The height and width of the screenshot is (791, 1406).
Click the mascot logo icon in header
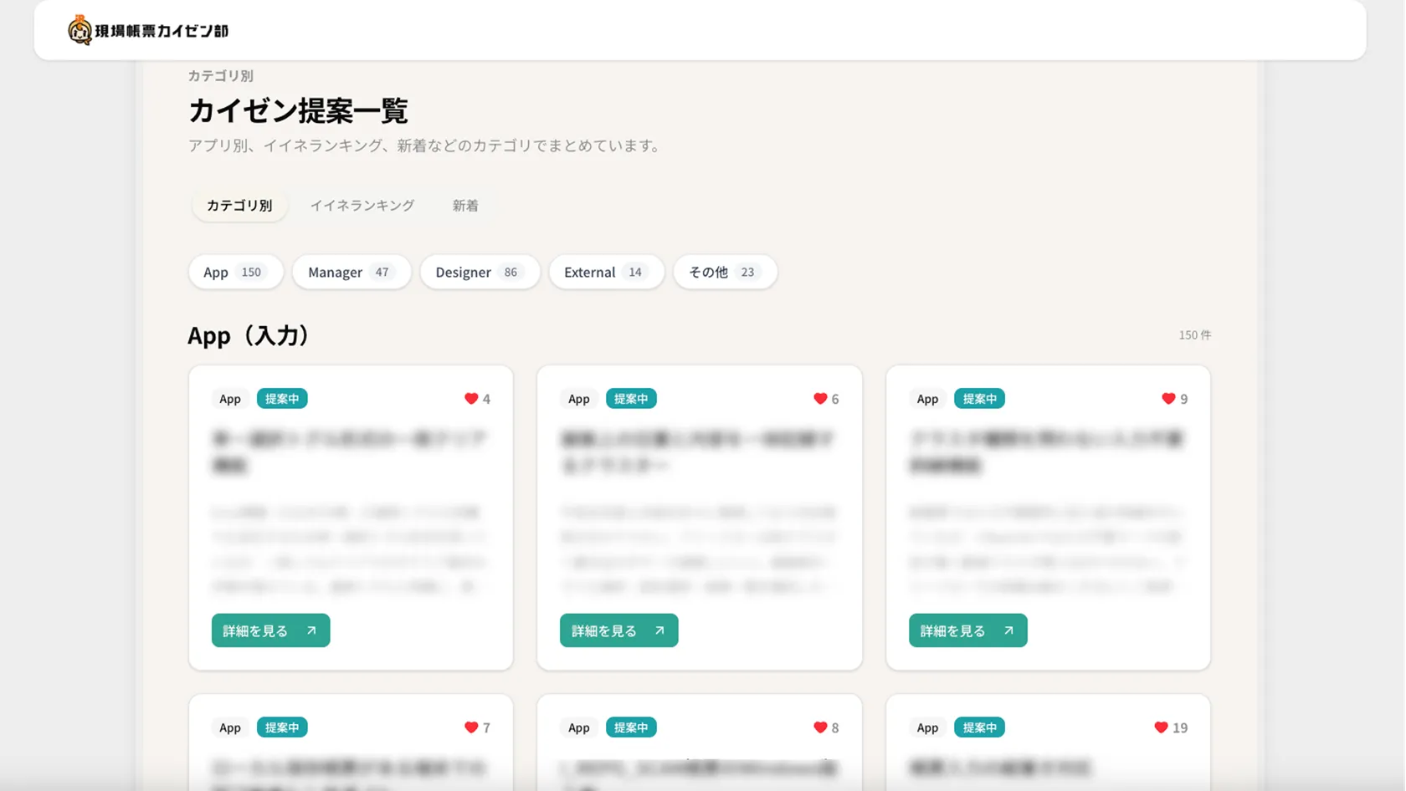tap(80, 30)
